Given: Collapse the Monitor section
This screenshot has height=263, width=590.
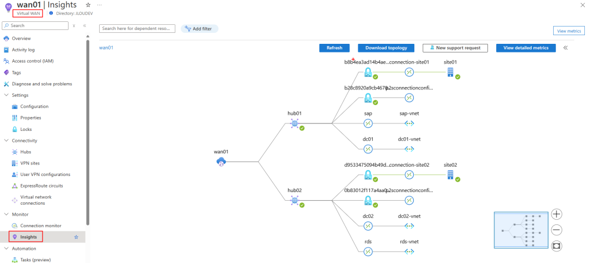Looking at the screenshot, I should (x=6, y=214).
